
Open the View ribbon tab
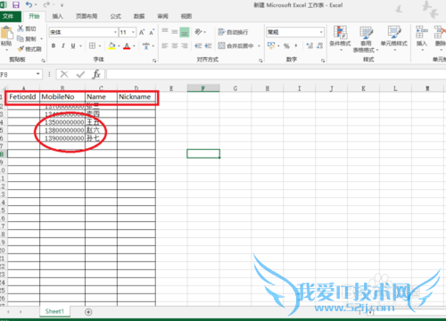point(186,16)
